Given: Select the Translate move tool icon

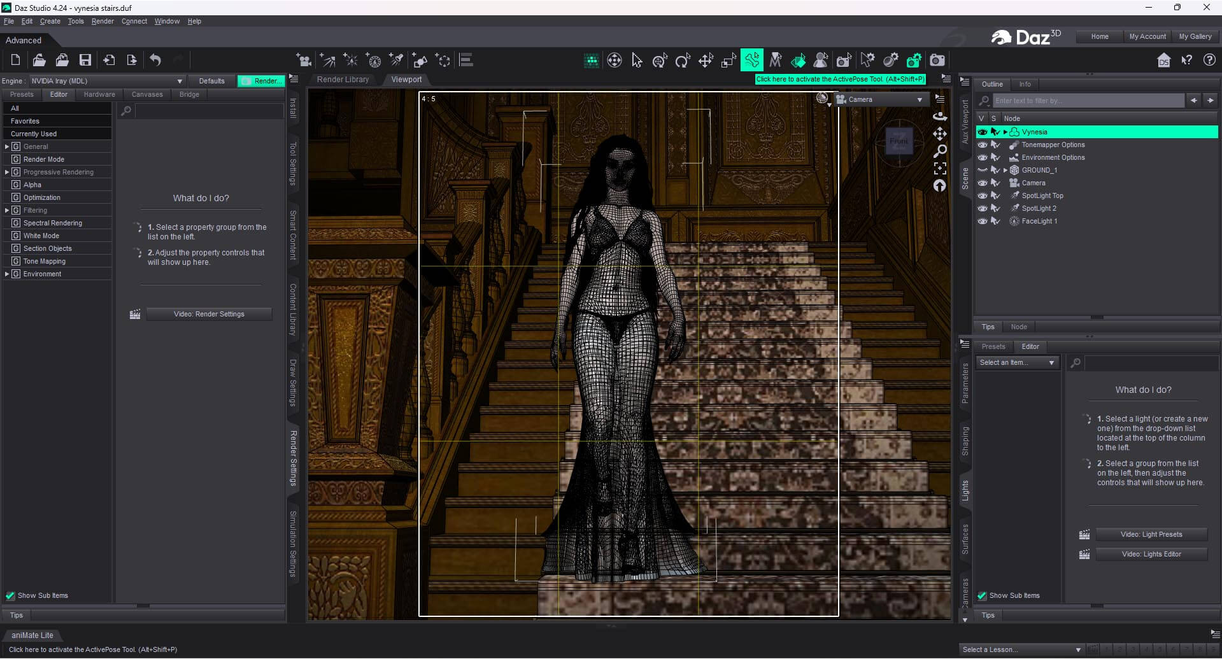Looking at the screenshot, I should (706, 60).
